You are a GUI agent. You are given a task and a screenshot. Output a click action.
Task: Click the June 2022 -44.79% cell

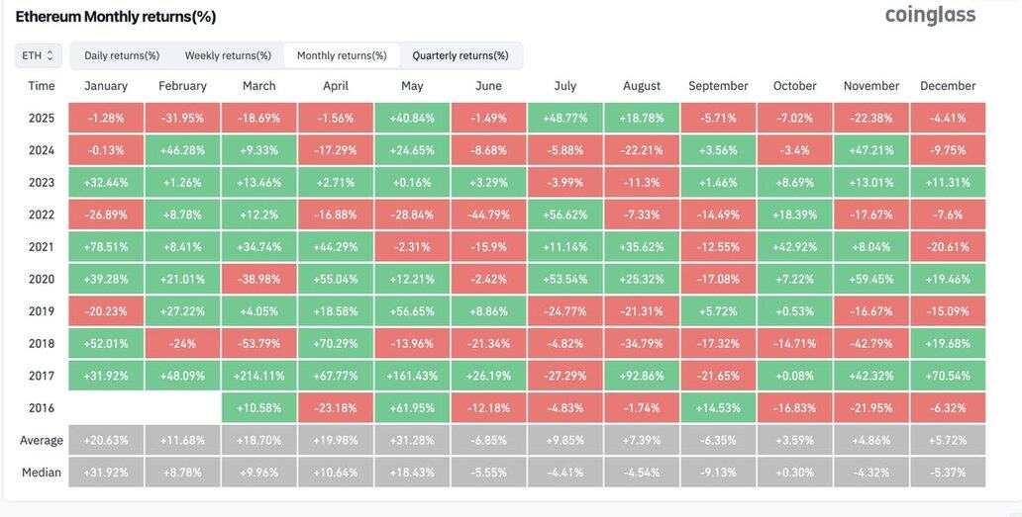coord(488,215)
